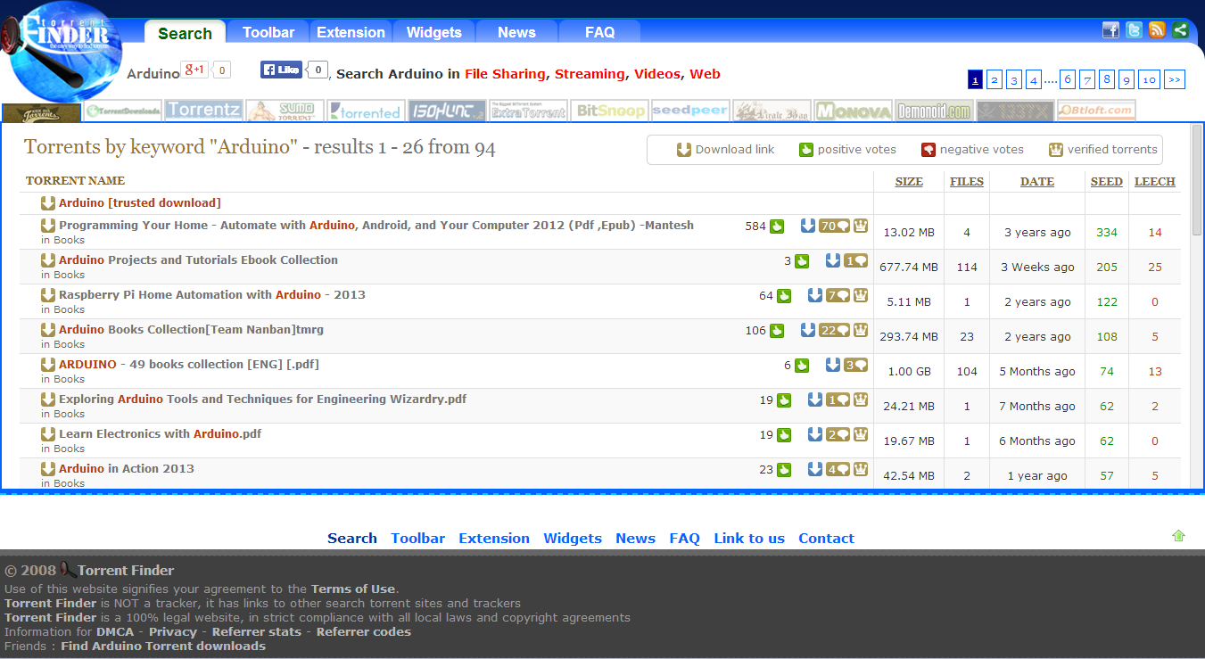This screenshot has height=659, width=1205.
Task: Open the 70 comments icon for Programming Your Home
Action: (x=835, y=226)
